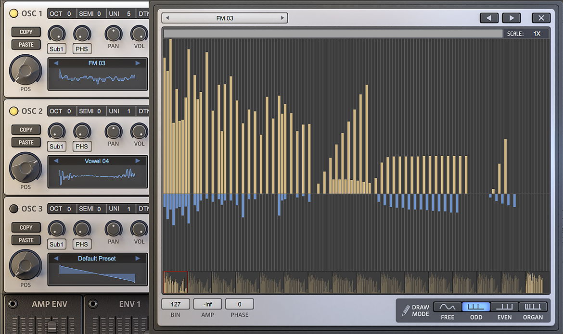
Task: Select previous wavetable before Default Preset
Action: 56,258
